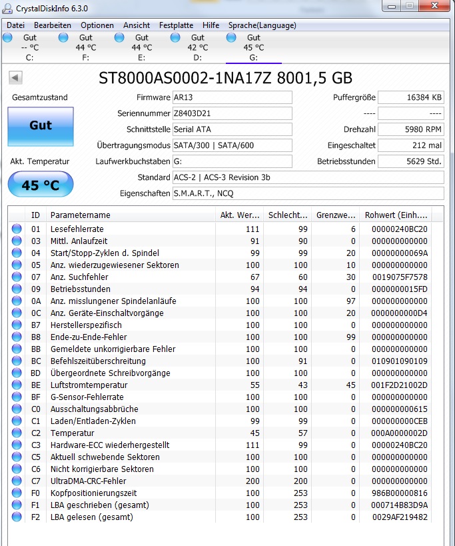455x546 pixels.
Task: Click the Seriennummer field Z8403D21
Action: pyautogui.click(x=232, y=113)
